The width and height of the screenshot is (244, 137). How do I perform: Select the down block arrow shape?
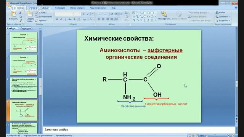click(x=148, y=16)
